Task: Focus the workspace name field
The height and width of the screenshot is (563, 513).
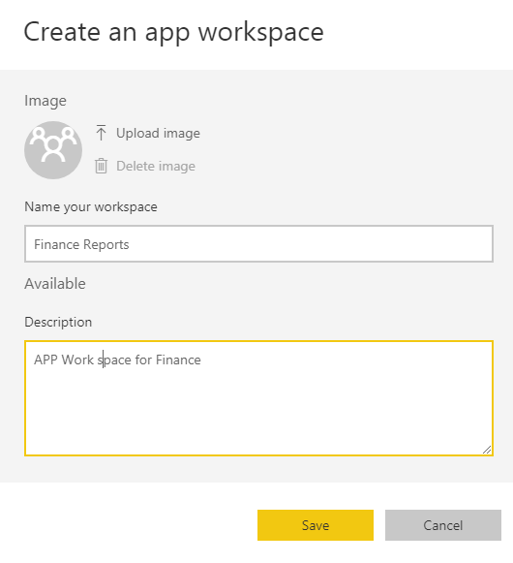Action: (259, 244)
